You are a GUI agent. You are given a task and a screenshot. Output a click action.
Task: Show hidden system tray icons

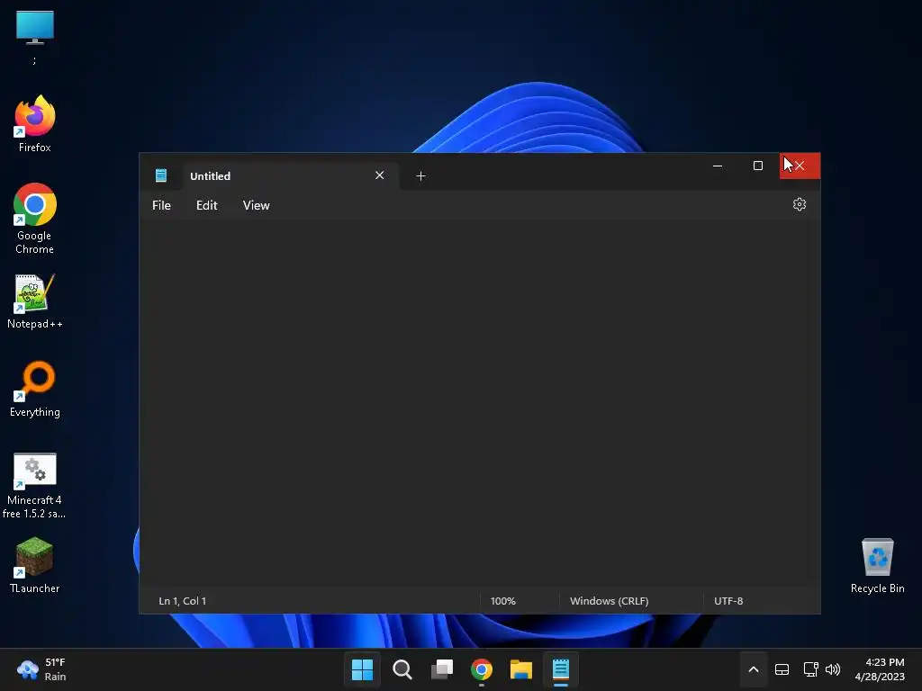754,669
